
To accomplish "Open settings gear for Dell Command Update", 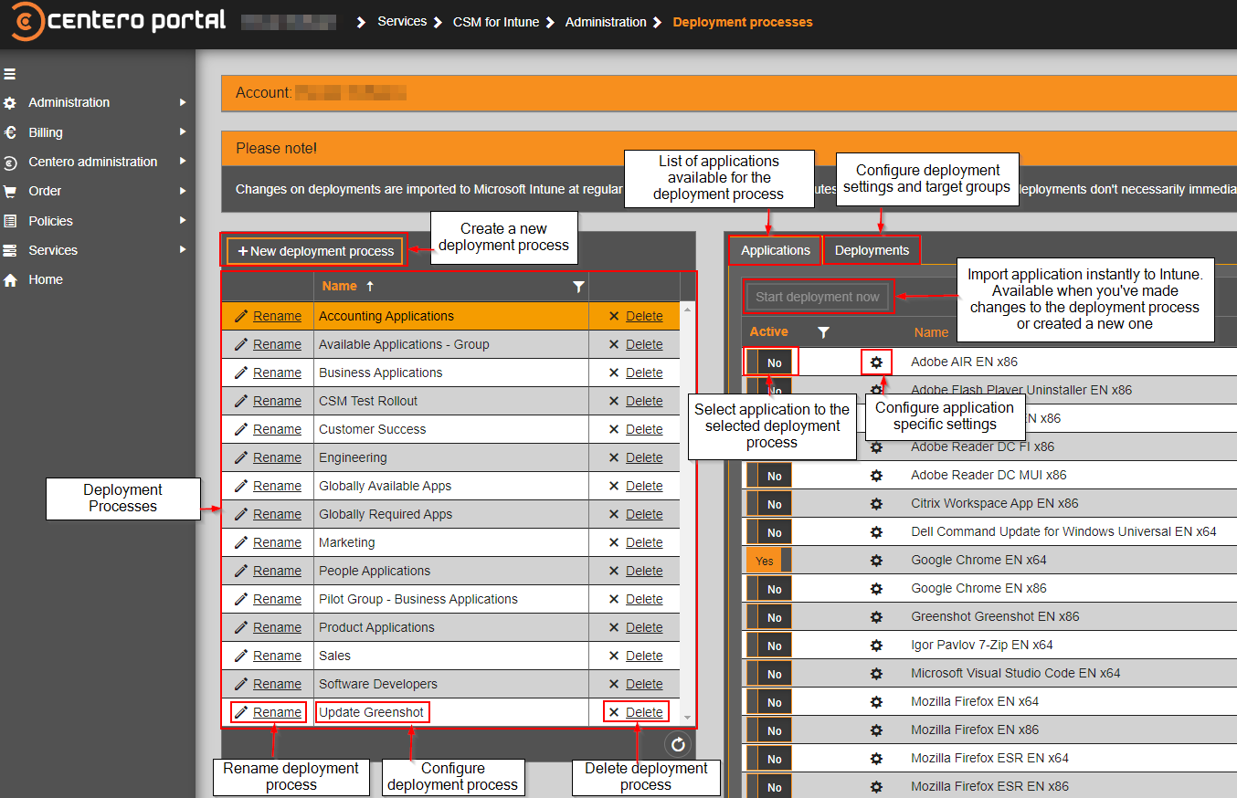I will click(876, 532).
